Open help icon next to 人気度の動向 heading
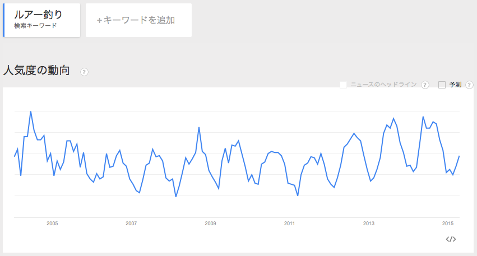The width and height of the screenshot is (477, 256). point(84,72)
